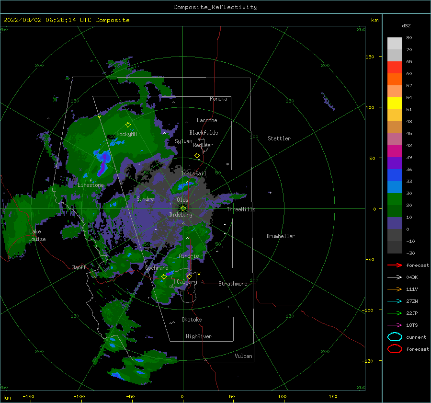Choose the pink 45-42 dBZ swatch
This screenshot has height=403, width=431.
pos(395,139)
